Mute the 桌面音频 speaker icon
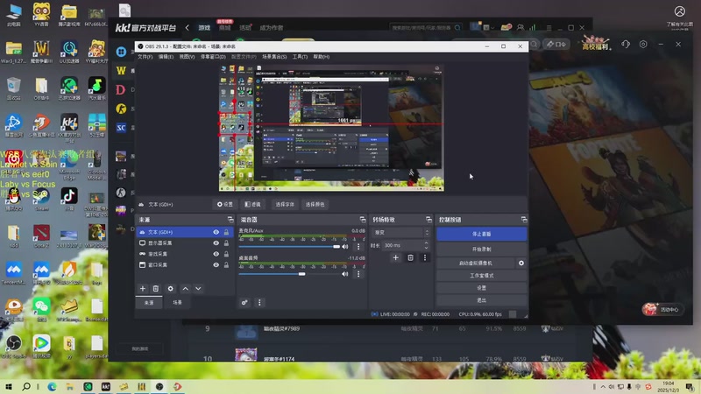701x394 pixels. pos(345,274)
